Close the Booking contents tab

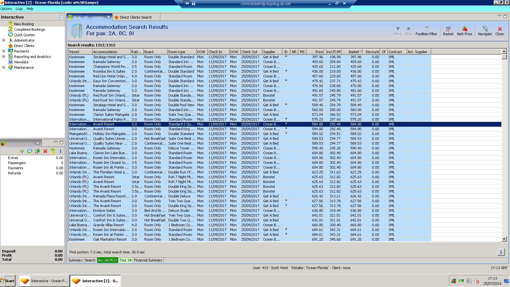coord(38,143)
